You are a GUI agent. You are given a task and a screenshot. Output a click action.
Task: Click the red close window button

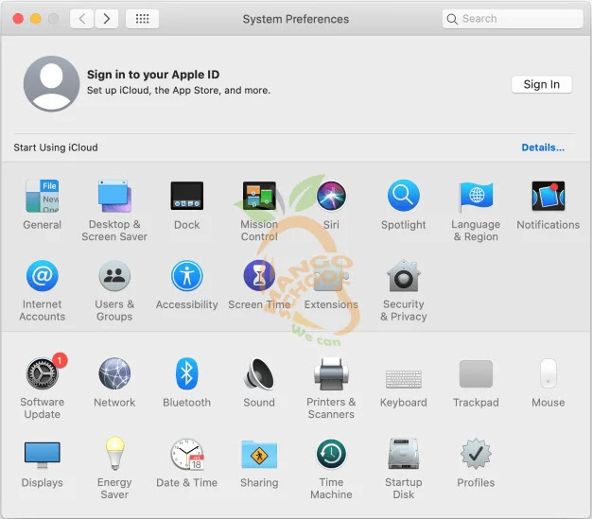[18, 19]
